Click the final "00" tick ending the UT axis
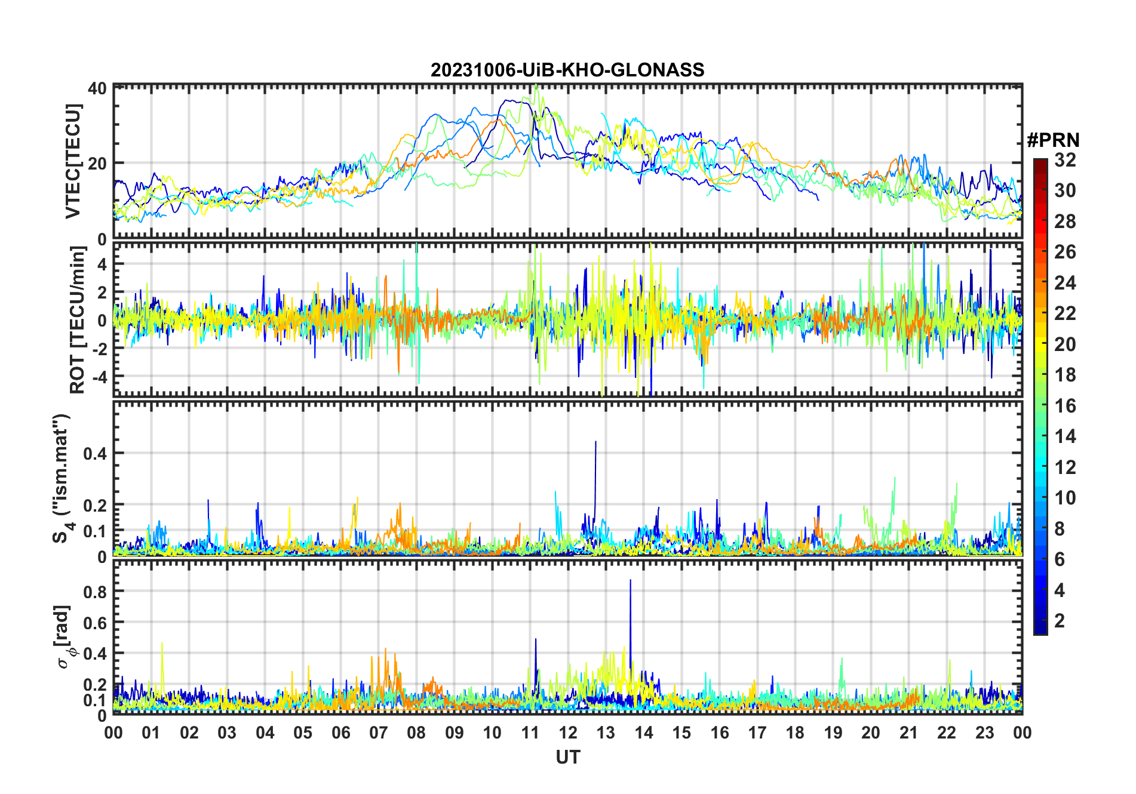Viewport: 1136px width, 794px height. 1022,733
